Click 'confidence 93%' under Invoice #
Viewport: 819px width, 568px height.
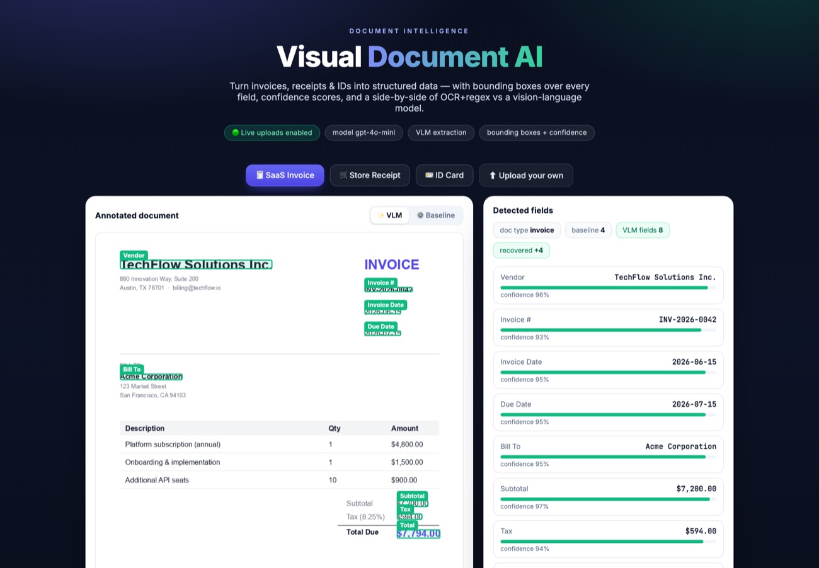click(x=525, y=337)
